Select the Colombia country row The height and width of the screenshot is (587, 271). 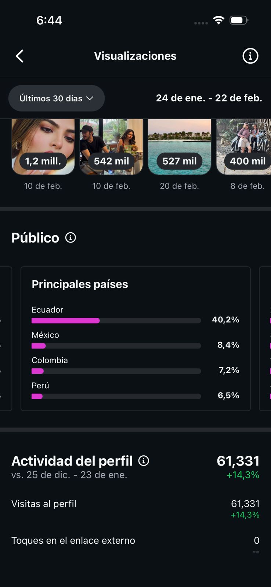point(135,366)
